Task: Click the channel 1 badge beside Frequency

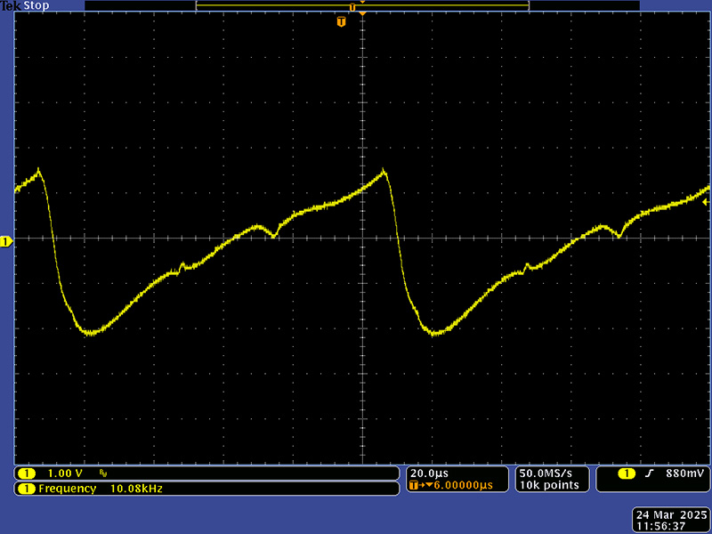Action: point(27,489)
